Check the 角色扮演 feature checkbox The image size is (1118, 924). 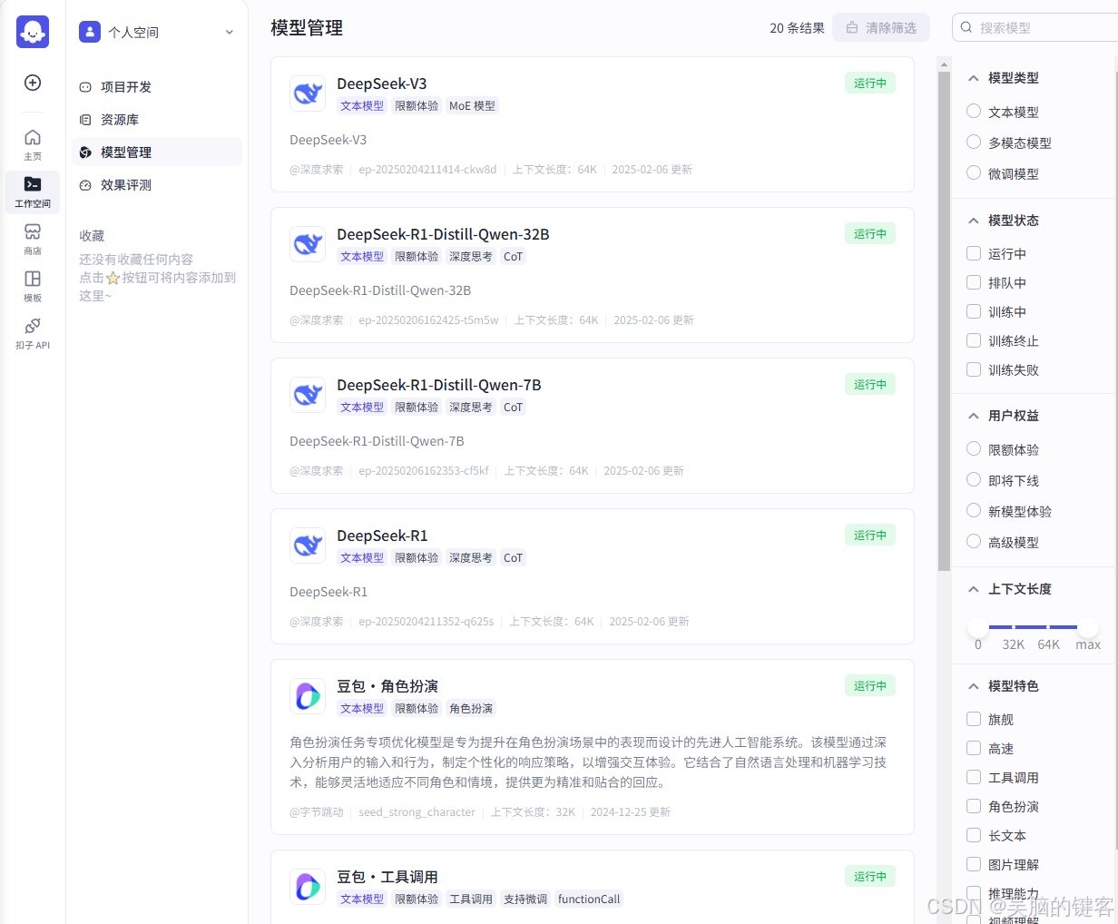coord(974,806)
